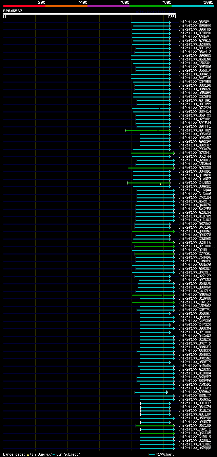Open hit UniRef100_Q2HUK6

pos(195,44)
